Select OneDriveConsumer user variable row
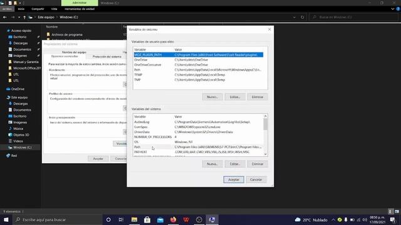Screen dimensions: 401x225 [x=198, y=65]
